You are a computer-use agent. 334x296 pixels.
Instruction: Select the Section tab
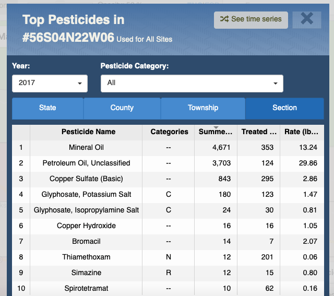284,108
